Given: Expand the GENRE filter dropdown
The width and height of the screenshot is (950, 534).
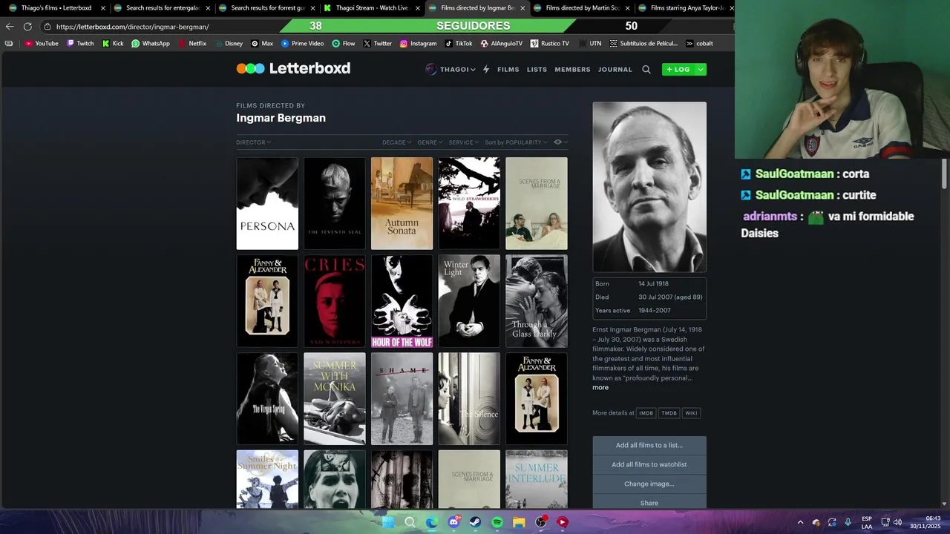Looking at the screenshot, I should (x=430, y=142).
